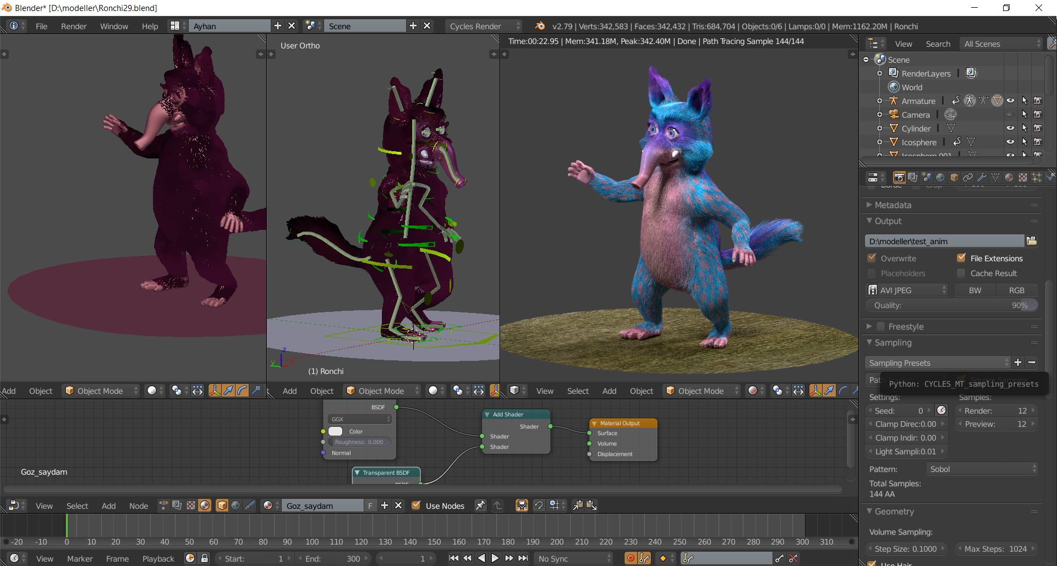The width and height of the screenshot is (1057, 566).
Task: Open the Object properties tab (cube icon)
Action: (x=954, y=177)
